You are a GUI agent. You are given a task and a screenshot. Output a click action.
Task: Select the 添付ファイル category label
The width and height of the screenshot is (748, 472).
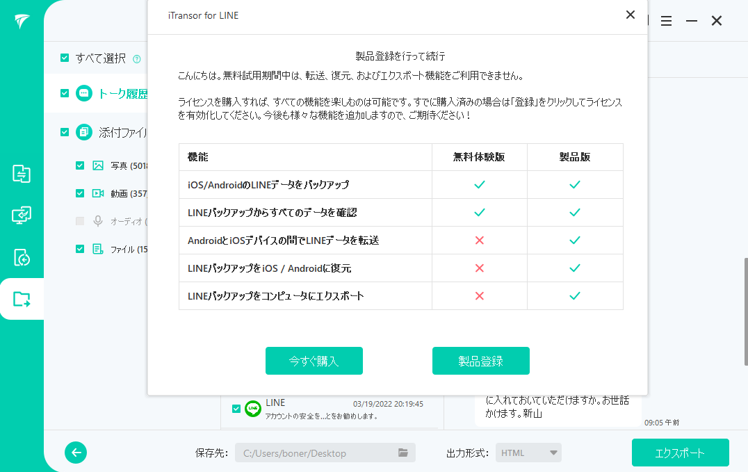click(123, 132)
